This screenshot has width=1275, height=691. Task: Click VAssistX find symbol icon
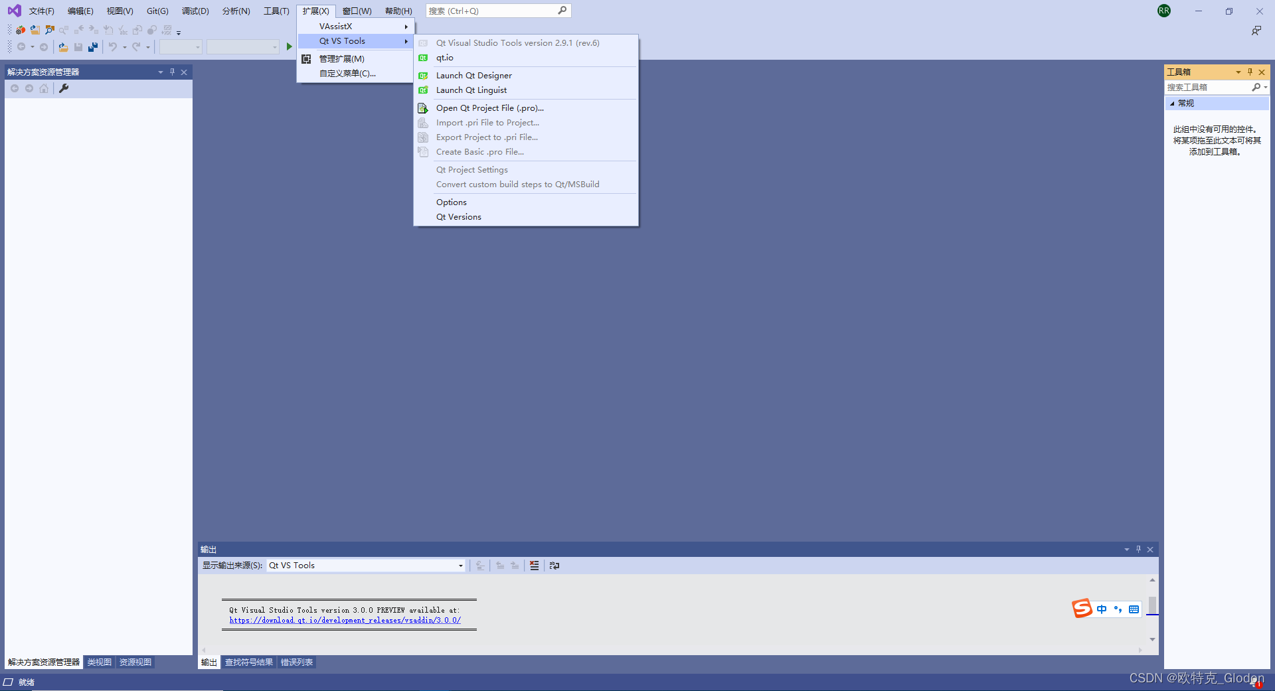point(49,30)
